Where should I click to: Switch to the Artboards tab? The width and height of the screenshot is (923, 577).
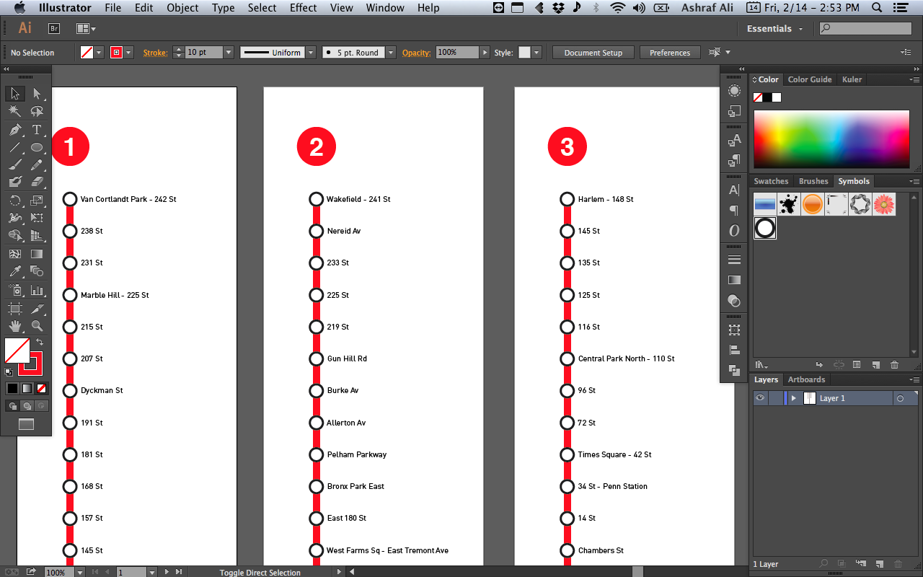[806, 379]
